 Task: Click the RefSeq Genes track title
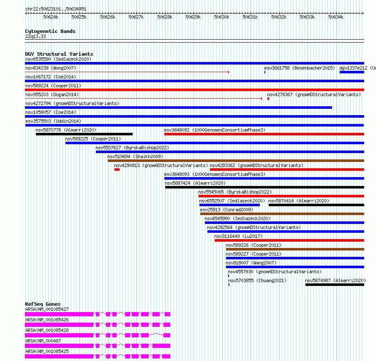coord(43,304)
